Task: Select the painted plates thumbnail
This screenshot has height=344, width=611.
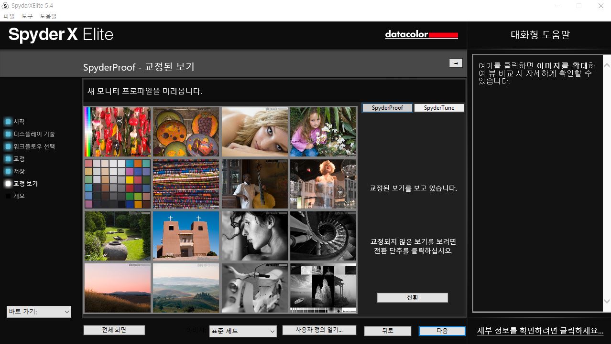Action: point(186,132)
